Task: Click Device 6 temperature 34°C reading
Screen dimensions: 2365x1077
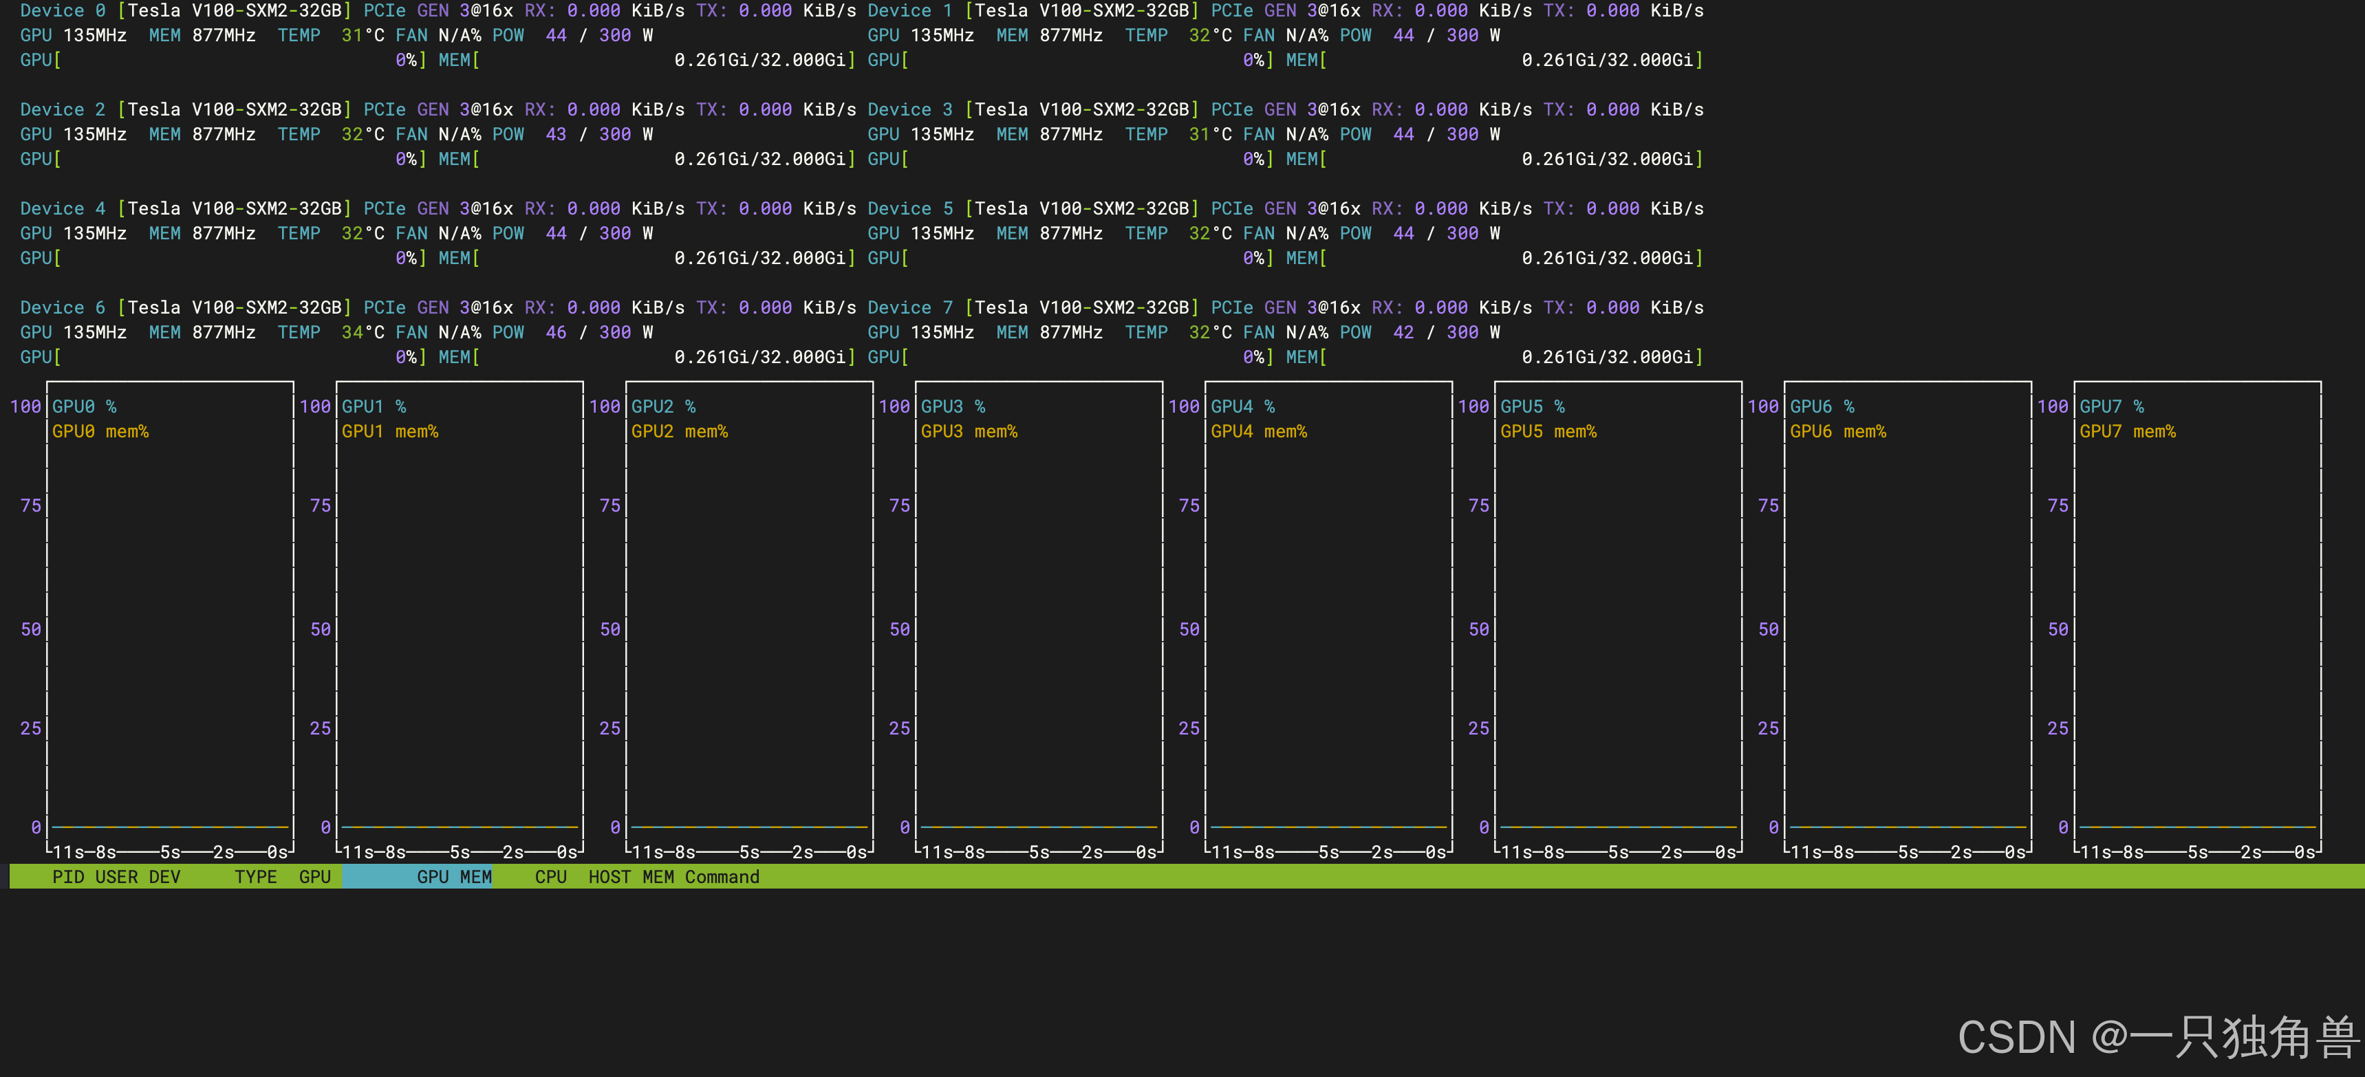Action: 362,332
